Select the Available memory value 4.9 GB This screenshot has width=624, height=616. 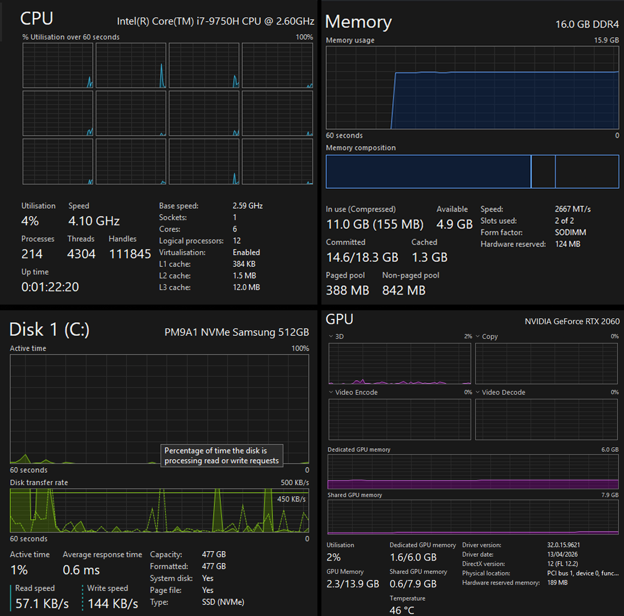click(x=455, y=225)
